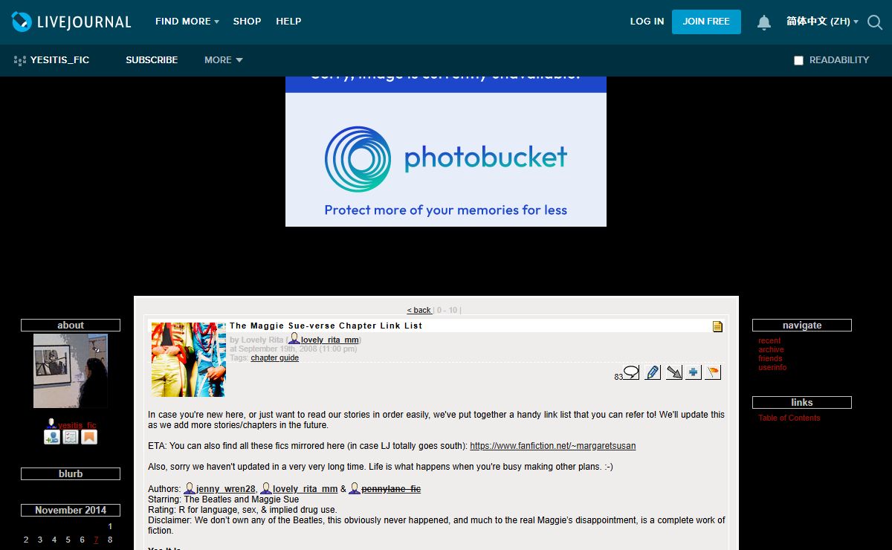
Task: Click the blue plus add-to-memories icon
Action: click(694, 372)
